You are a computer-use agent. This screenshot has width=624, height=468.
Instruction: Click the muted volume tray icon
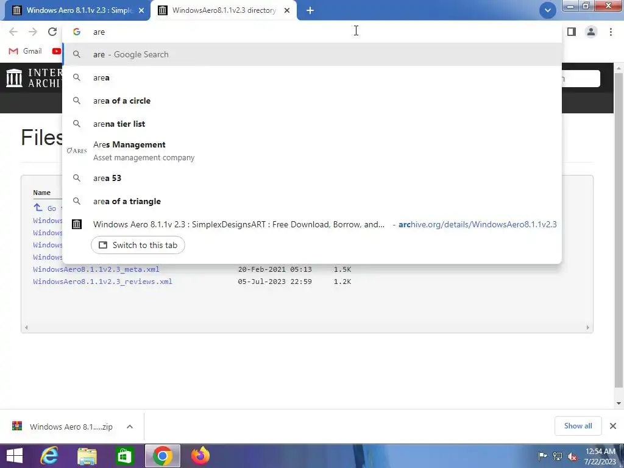click(x=572, y=456)
